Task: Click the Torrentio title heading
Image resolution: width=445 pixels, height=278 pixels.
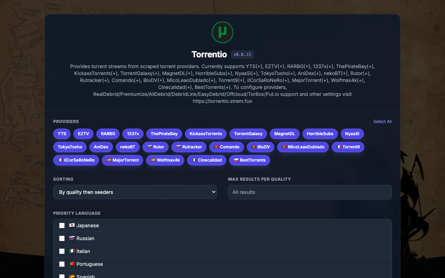Action: pyautogui.click(x=209, y=55)
